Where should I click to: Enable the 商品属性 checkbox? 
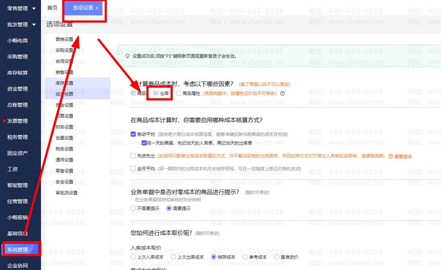point(179,93)
